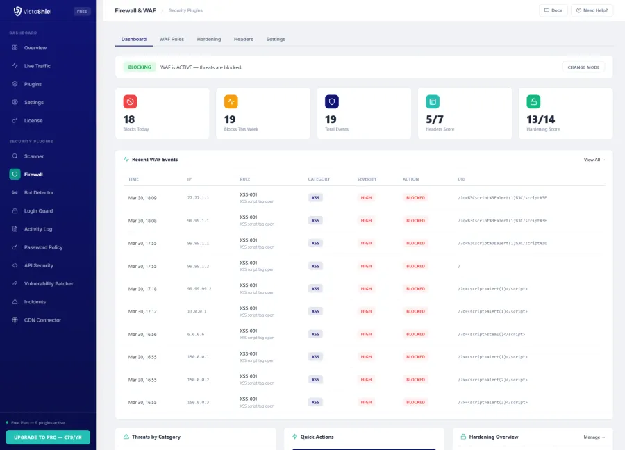Open Live Traffic from the dashboard menu

tap(36, 65)
